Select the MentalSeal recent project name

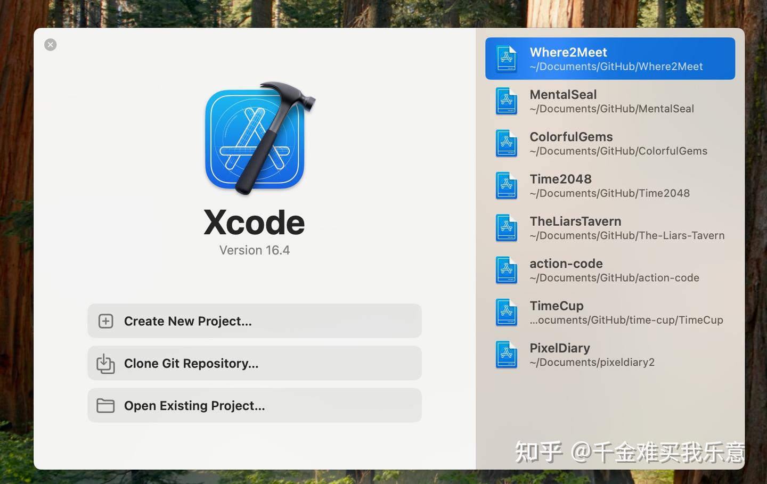(x=563, y=94)
